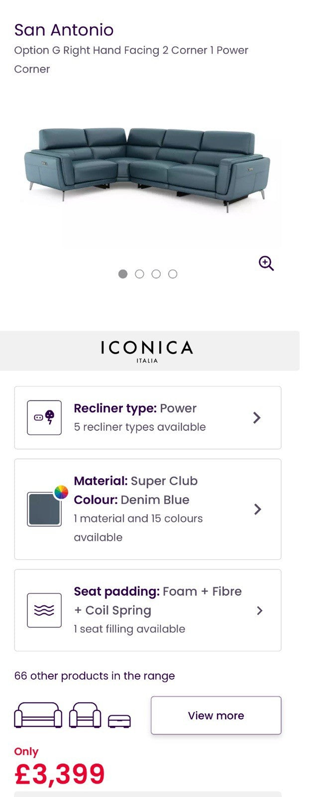This screenshot has height=797, width=309.
Task: Click the footstool range icon
Action: point(119,721)
